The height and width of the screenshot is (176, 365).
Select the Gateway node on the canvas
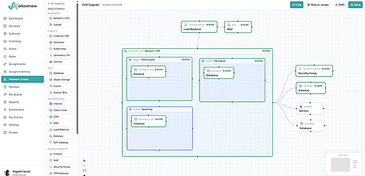pyautogui.click(x=310, y=88)
